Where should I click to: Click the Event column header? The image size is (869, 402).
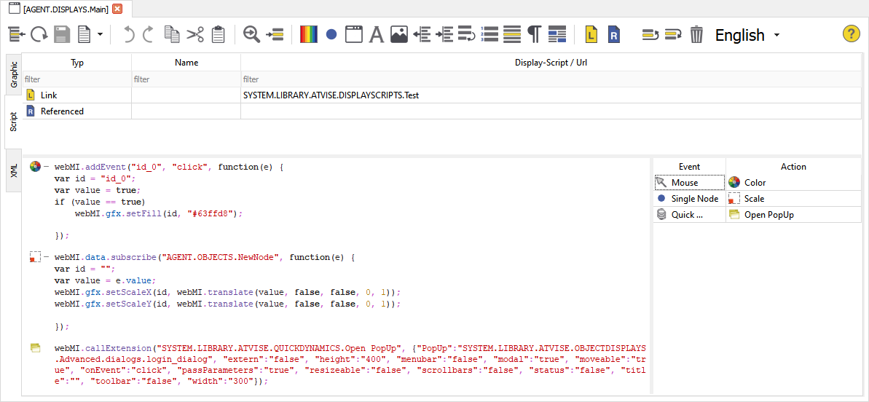[x=689, y=166]
